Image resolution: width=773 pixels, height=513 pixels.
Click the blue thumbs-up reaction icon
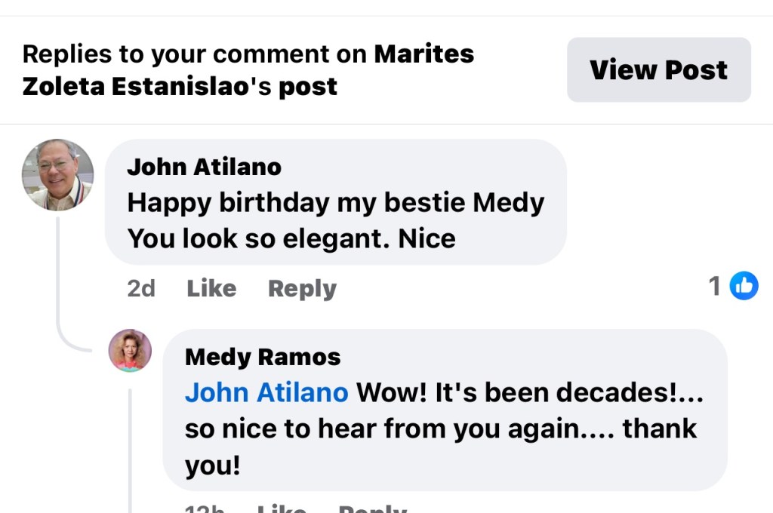pyautogui.click(x=744, y=286)
